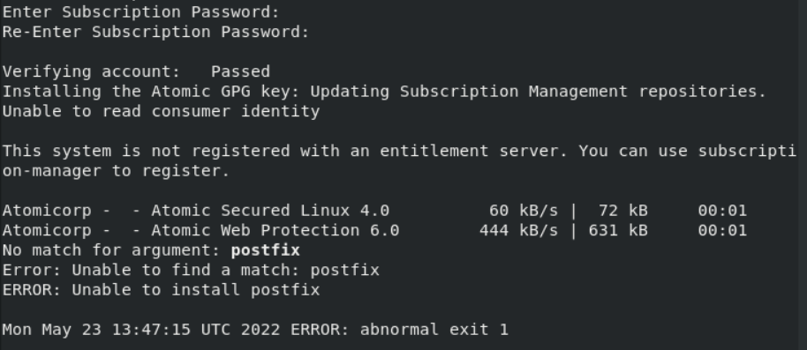Click the 'Mon May 23 13:47:15 UTC 2022' timestamp
The height and width of the screenshot is (350, 807).
141,330
